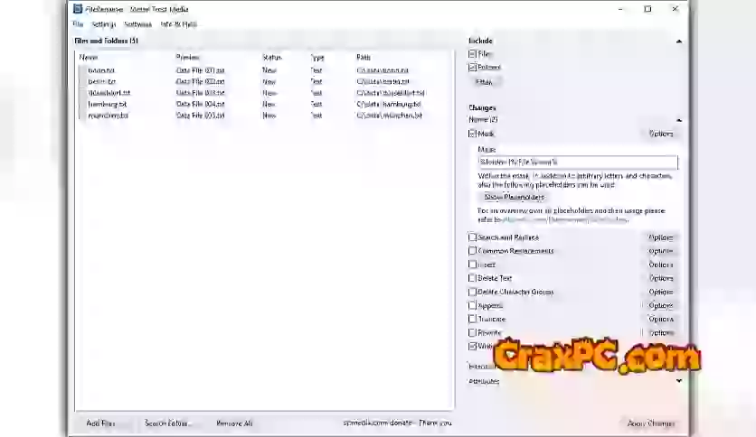Viewport: 756px width, 437px height.
Task: Open Options for Delete Text
Action: coord(660,278)
